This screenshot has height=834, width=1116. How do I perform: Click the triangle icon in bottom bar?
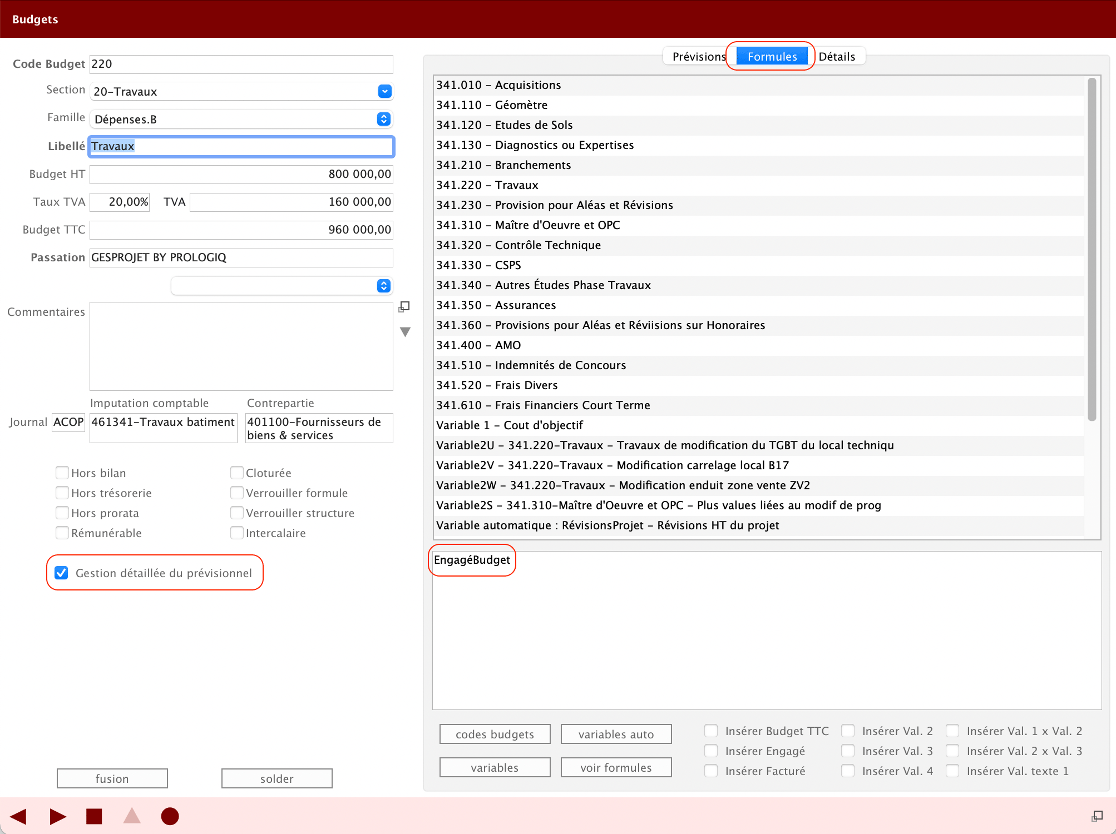click(x=132, y=816)
